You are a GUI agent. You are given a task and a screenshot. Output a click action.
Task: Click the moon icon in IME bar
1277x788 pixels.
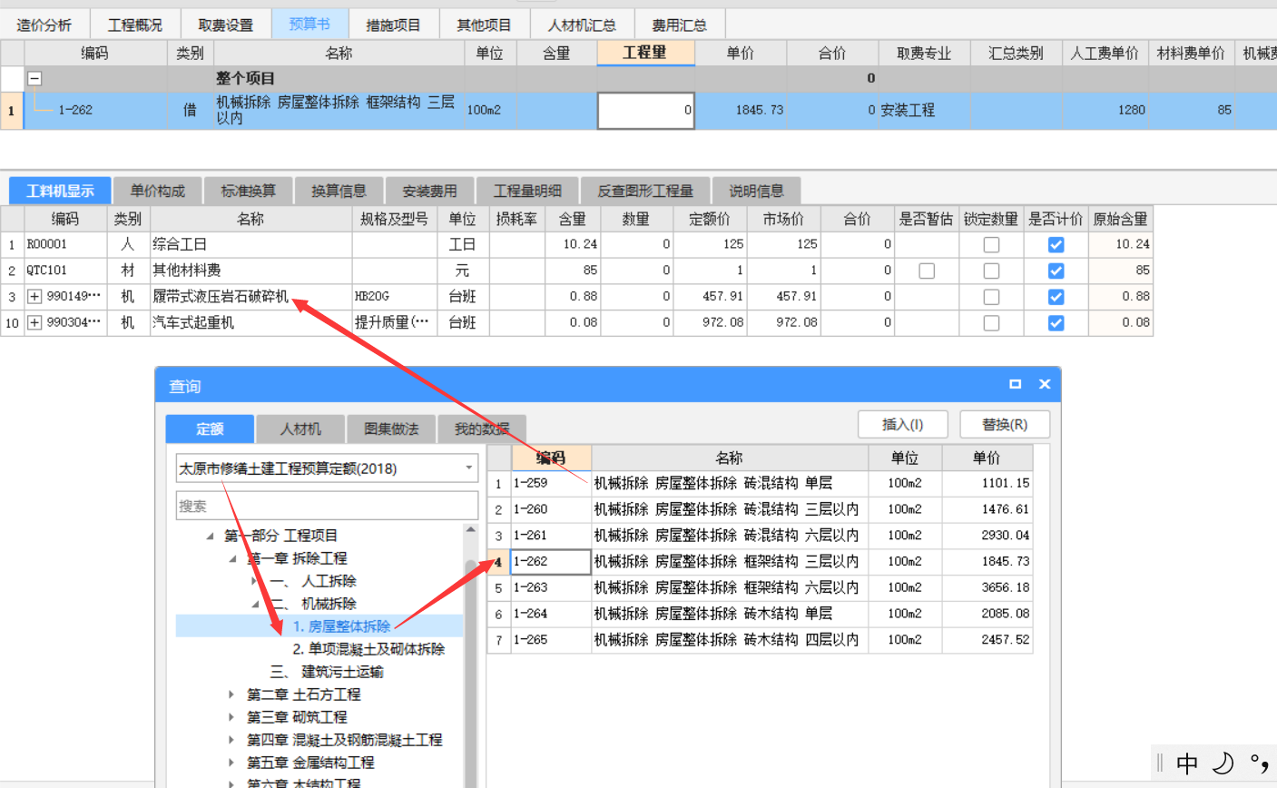pos(1223,763)
